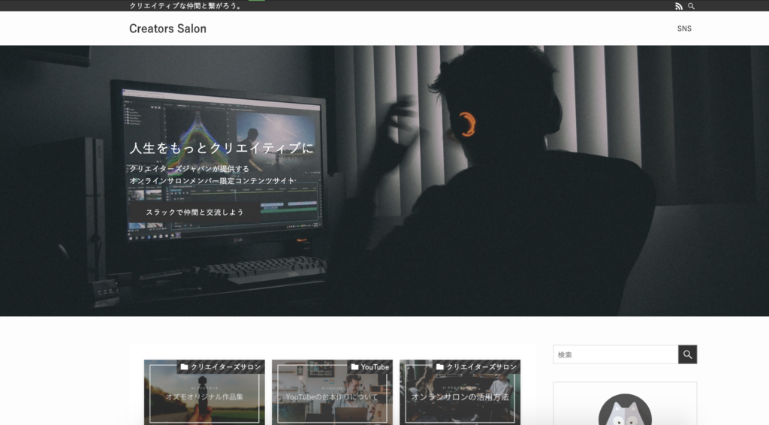Click the クリエイティブな仲間と繋がろう tagline text
769x425 pixels.
pyautogui.click(x=185, y=6)
